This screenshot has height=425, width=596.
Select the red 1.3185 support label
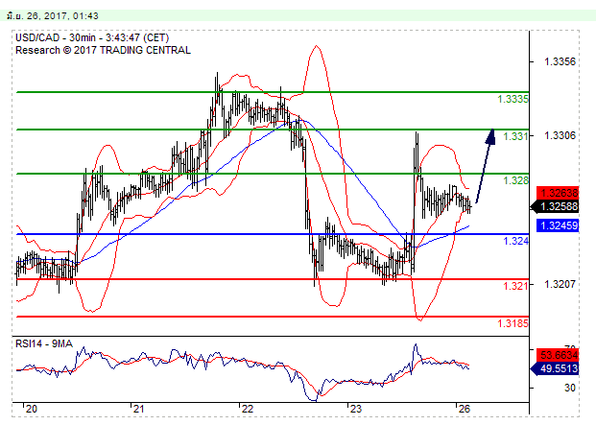(x=513, y=323)
